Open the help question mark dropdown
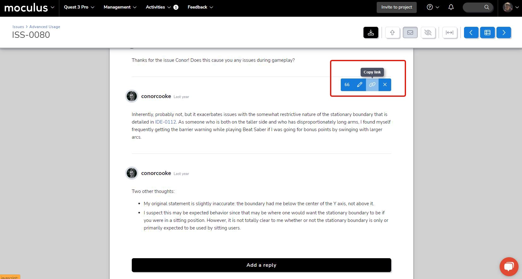The image size is (522, 279). tap(433, 7)
